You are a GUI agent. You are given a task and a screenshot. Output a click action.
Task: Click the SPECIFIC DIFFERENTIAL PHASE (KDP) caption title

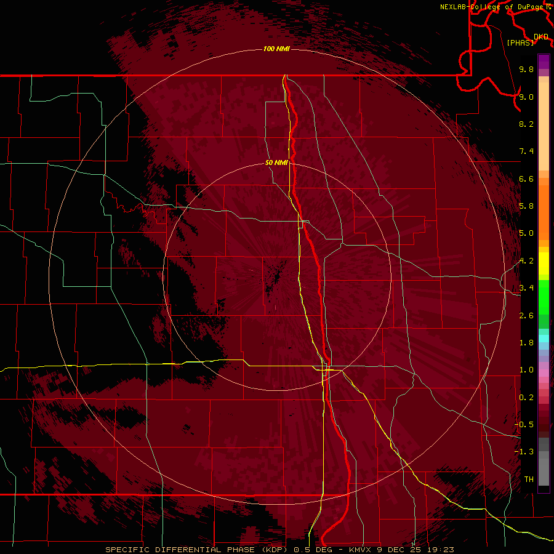pos(196,550)
